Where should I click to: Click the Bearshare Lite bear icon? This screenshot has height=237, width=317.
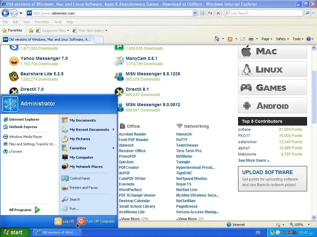click(x=14, y=77)
